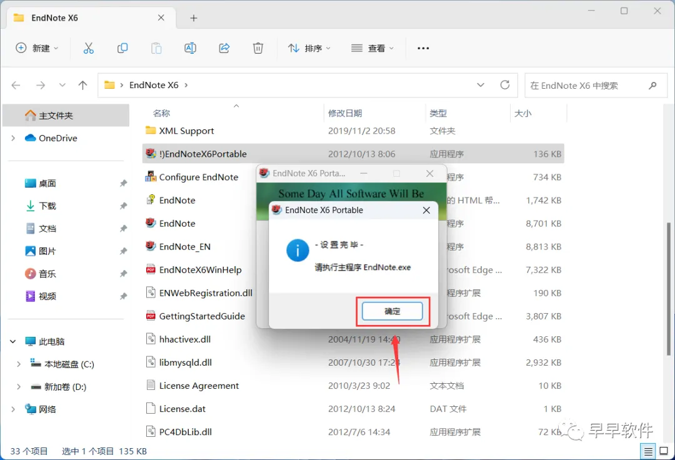Sort by Size (大小) column header

point(522,113)
